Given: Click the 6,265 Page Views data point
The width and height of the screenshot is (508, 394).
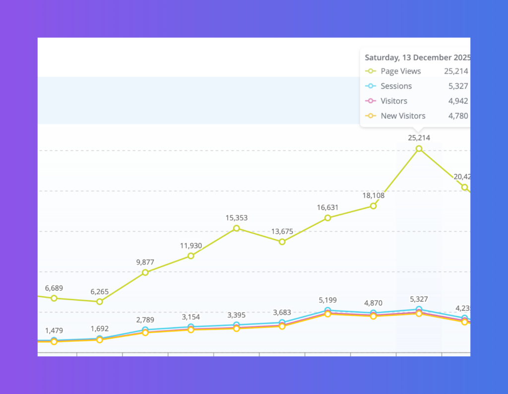Looking at the screenshot, I should pyautogui.click(x=100, y=302).
